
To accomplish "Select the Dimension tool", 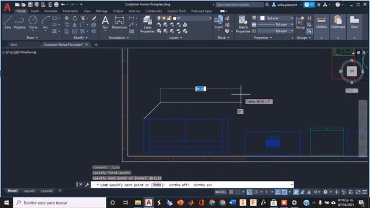I will [120, 23].
